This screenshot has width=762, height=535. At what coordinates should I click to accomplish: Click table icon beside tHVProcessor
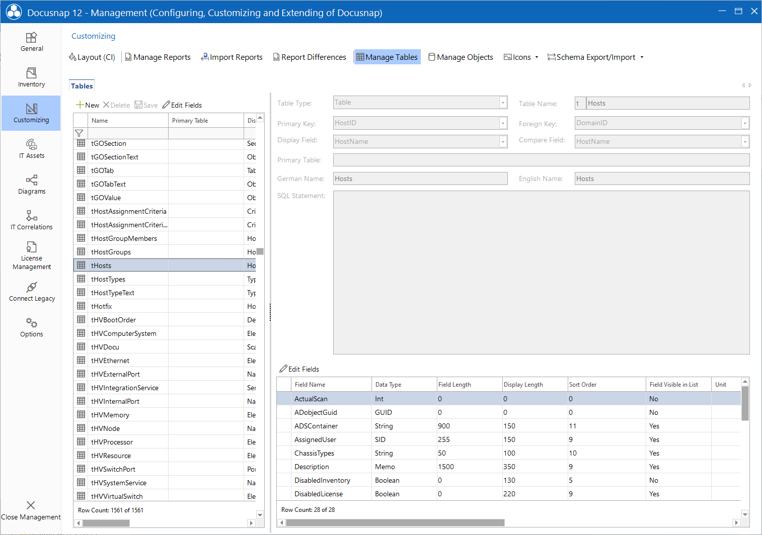(x=81, y=442)
